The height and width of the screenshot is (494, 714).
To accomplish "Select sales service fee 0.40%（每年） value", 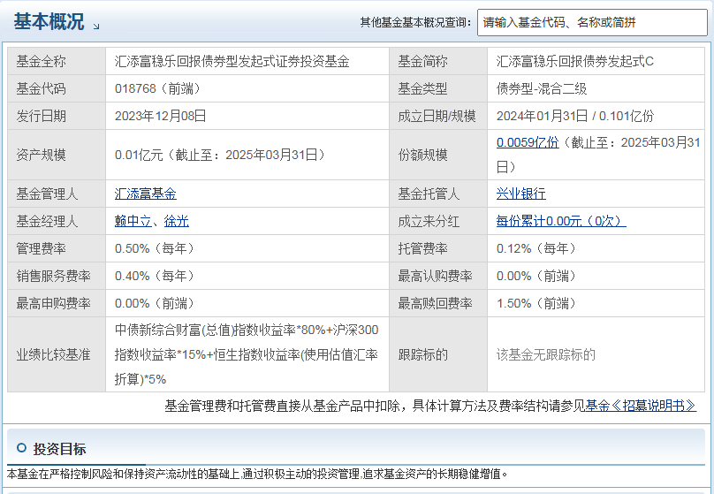I will [156, 276].
